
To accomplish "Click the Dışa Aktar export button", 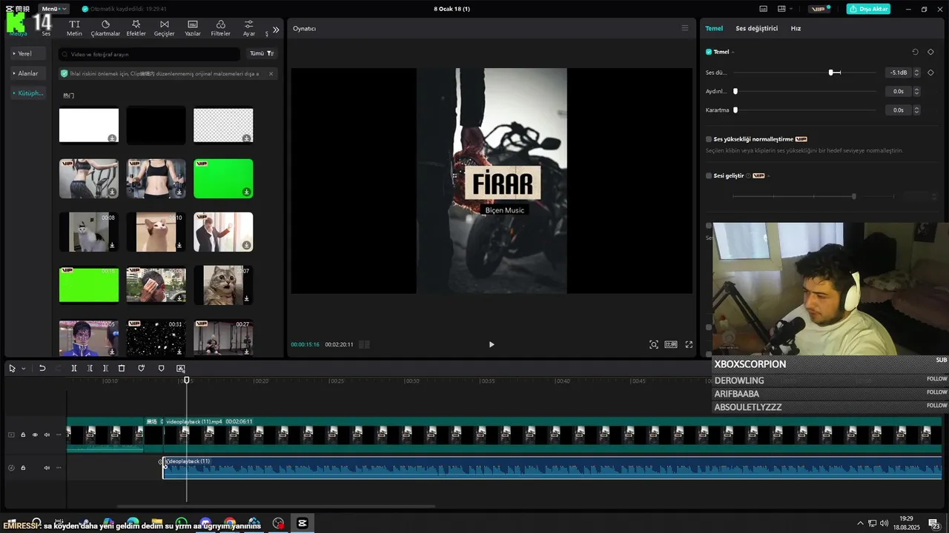I will click(868, 9).
